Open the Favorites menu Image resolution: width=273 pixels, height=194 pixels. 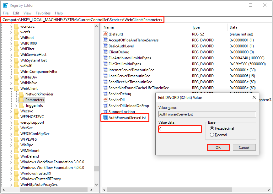(x=43, y=13)
